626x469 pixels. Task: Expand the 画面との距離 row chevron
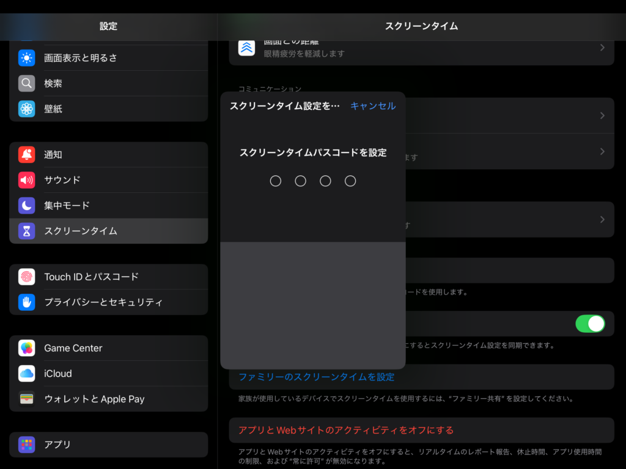coord(602,48)
